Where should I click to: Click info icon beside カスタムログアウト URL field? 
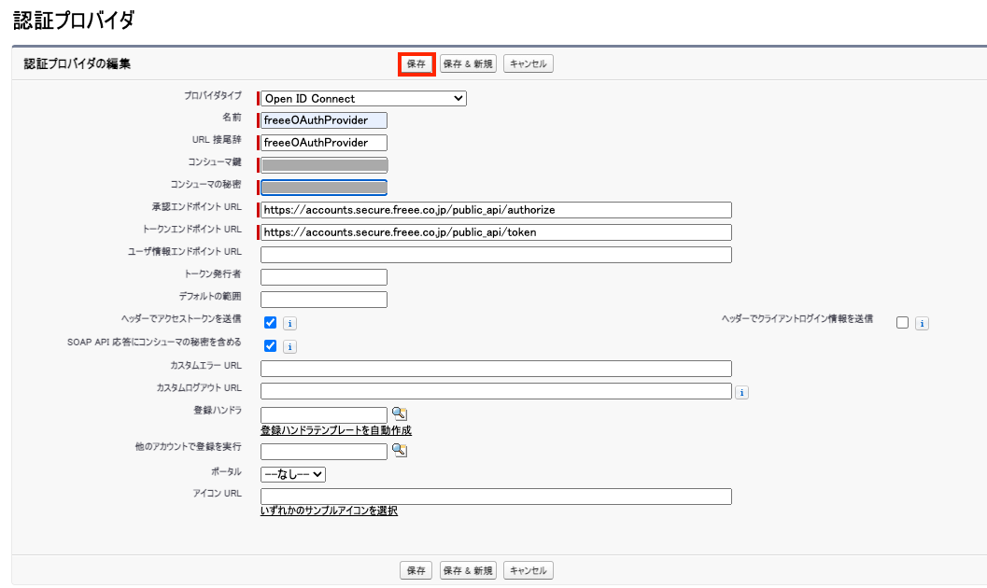tap(741, 392)
